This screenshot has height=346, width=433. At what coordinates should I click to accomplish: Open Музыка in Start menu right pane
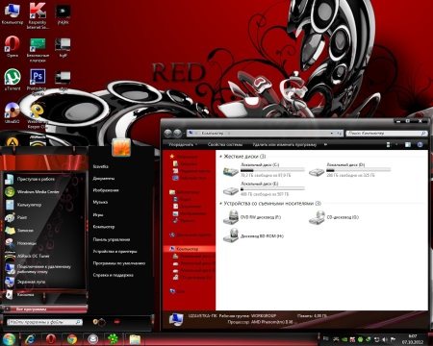coord(100,202)
